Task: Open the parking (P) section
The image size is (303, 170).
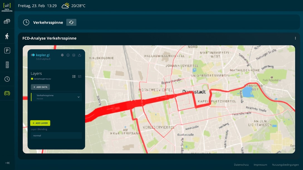Action: click(x=7, y=51)
